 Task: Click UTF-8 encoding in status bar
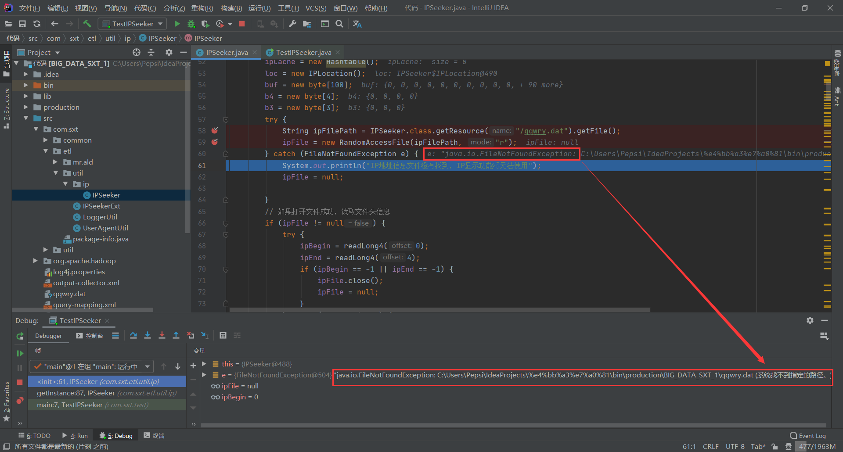[x=735, y=446]
